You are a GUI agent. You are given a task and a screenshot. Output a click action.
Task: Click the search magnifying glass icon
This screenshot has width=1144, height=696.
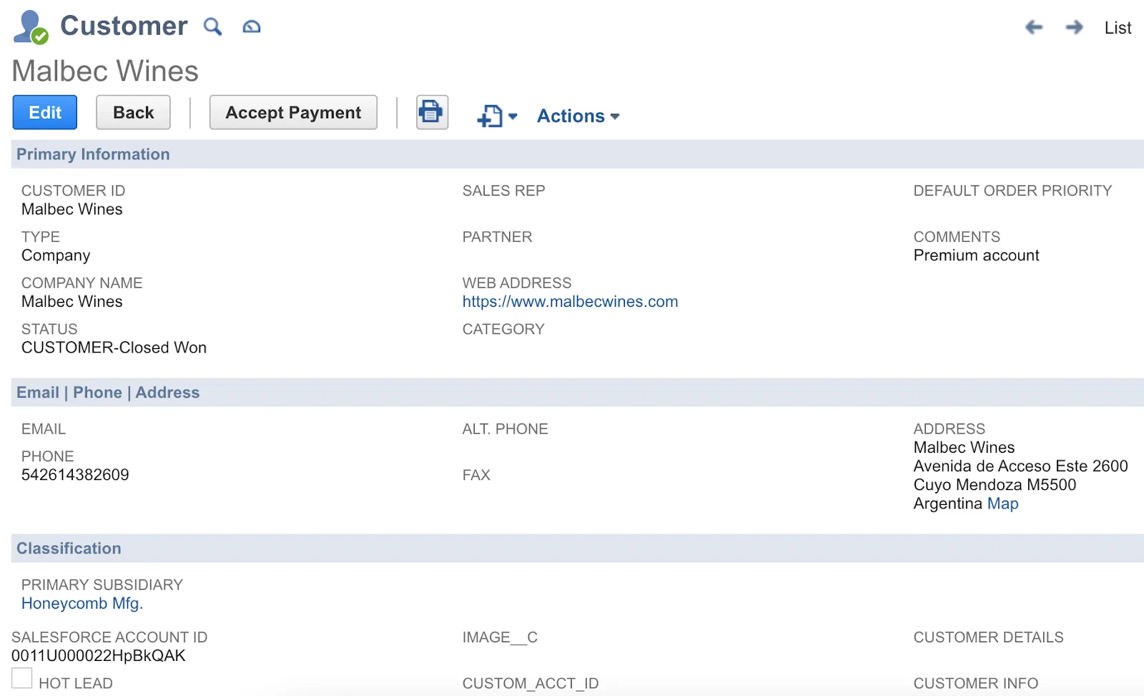click(x=212, y=26)
